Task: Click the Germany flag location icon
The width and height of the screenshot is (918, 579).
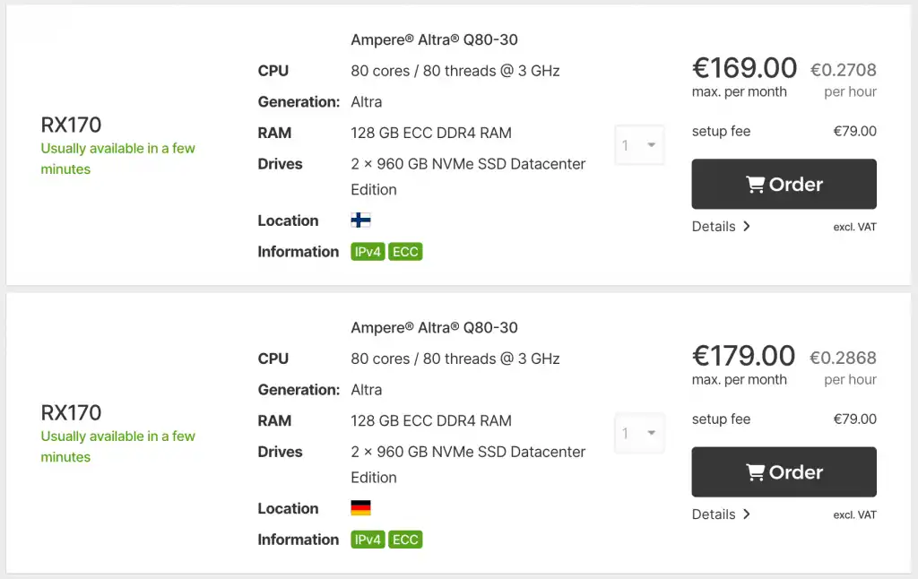Action: pos(360,508)
